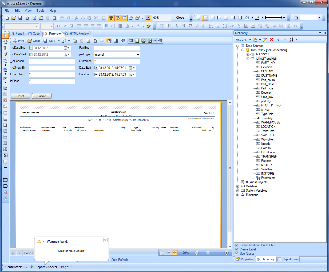Image resolution: width=329 pixels, height=272 pixels.
Task: Open the File menu
Action: coord(7,11)
